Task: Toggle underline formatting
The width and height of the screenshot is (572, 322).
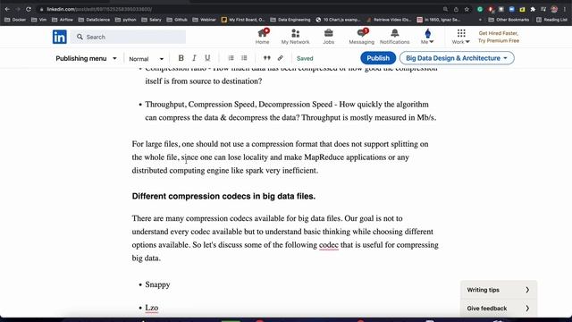Action: point(207,58)
